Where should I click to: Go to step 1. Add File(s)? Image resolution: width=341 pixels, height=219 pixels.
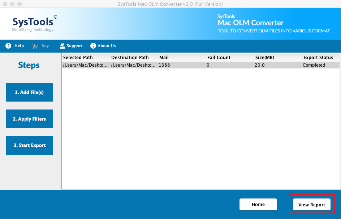point(29,92)
